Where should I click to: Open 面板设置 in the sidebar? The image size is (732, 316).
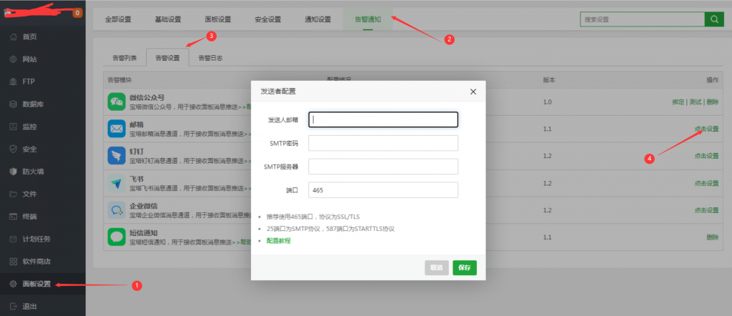36,284
